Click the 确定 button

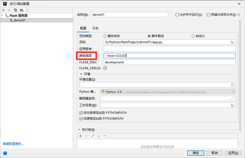pos(196,153)
